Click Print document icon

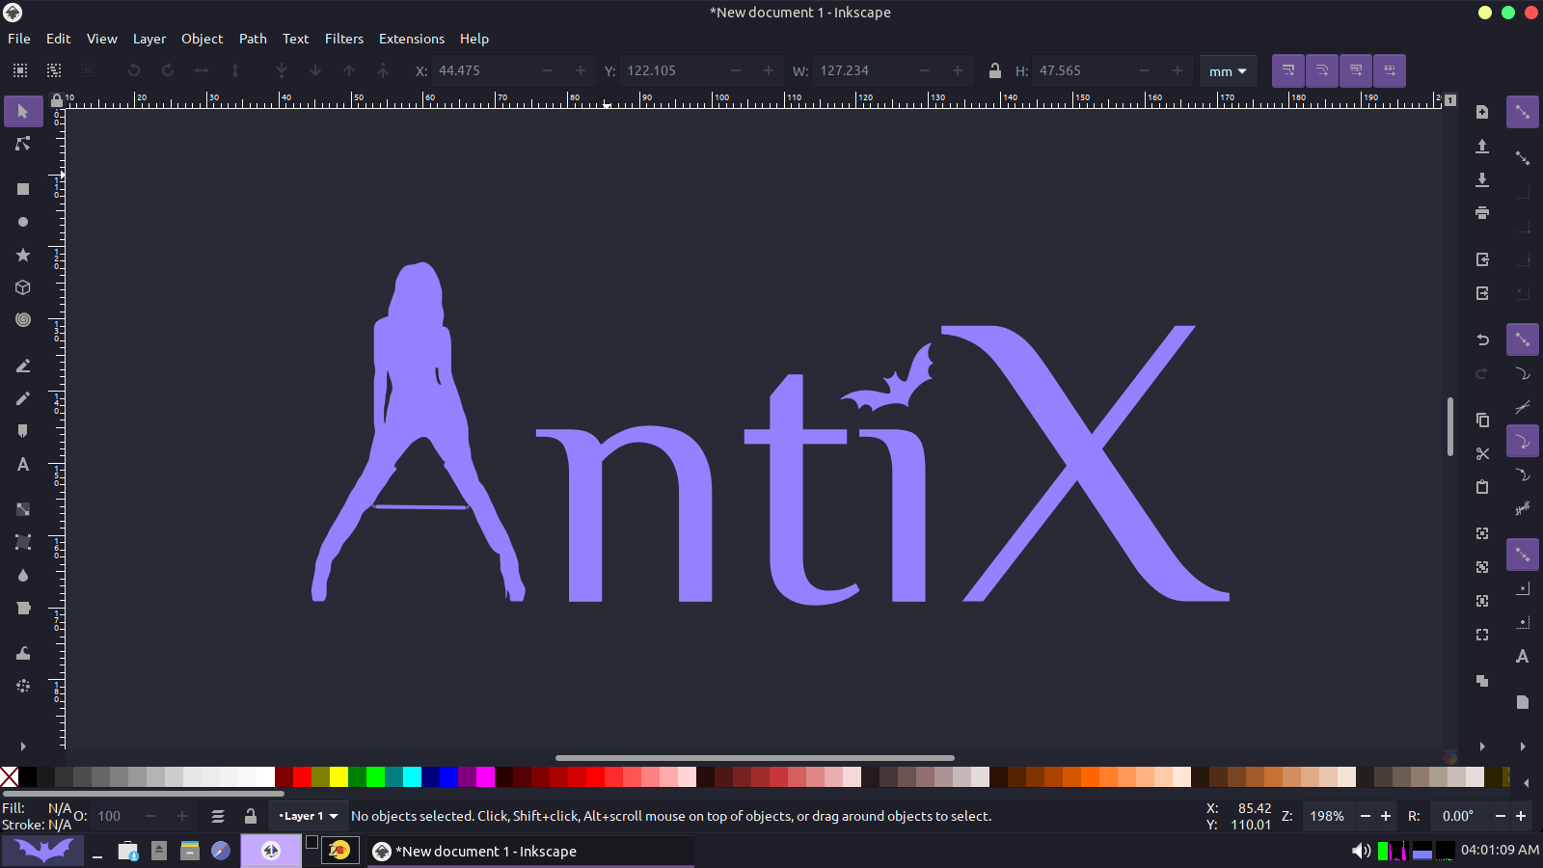point(1482,213)
